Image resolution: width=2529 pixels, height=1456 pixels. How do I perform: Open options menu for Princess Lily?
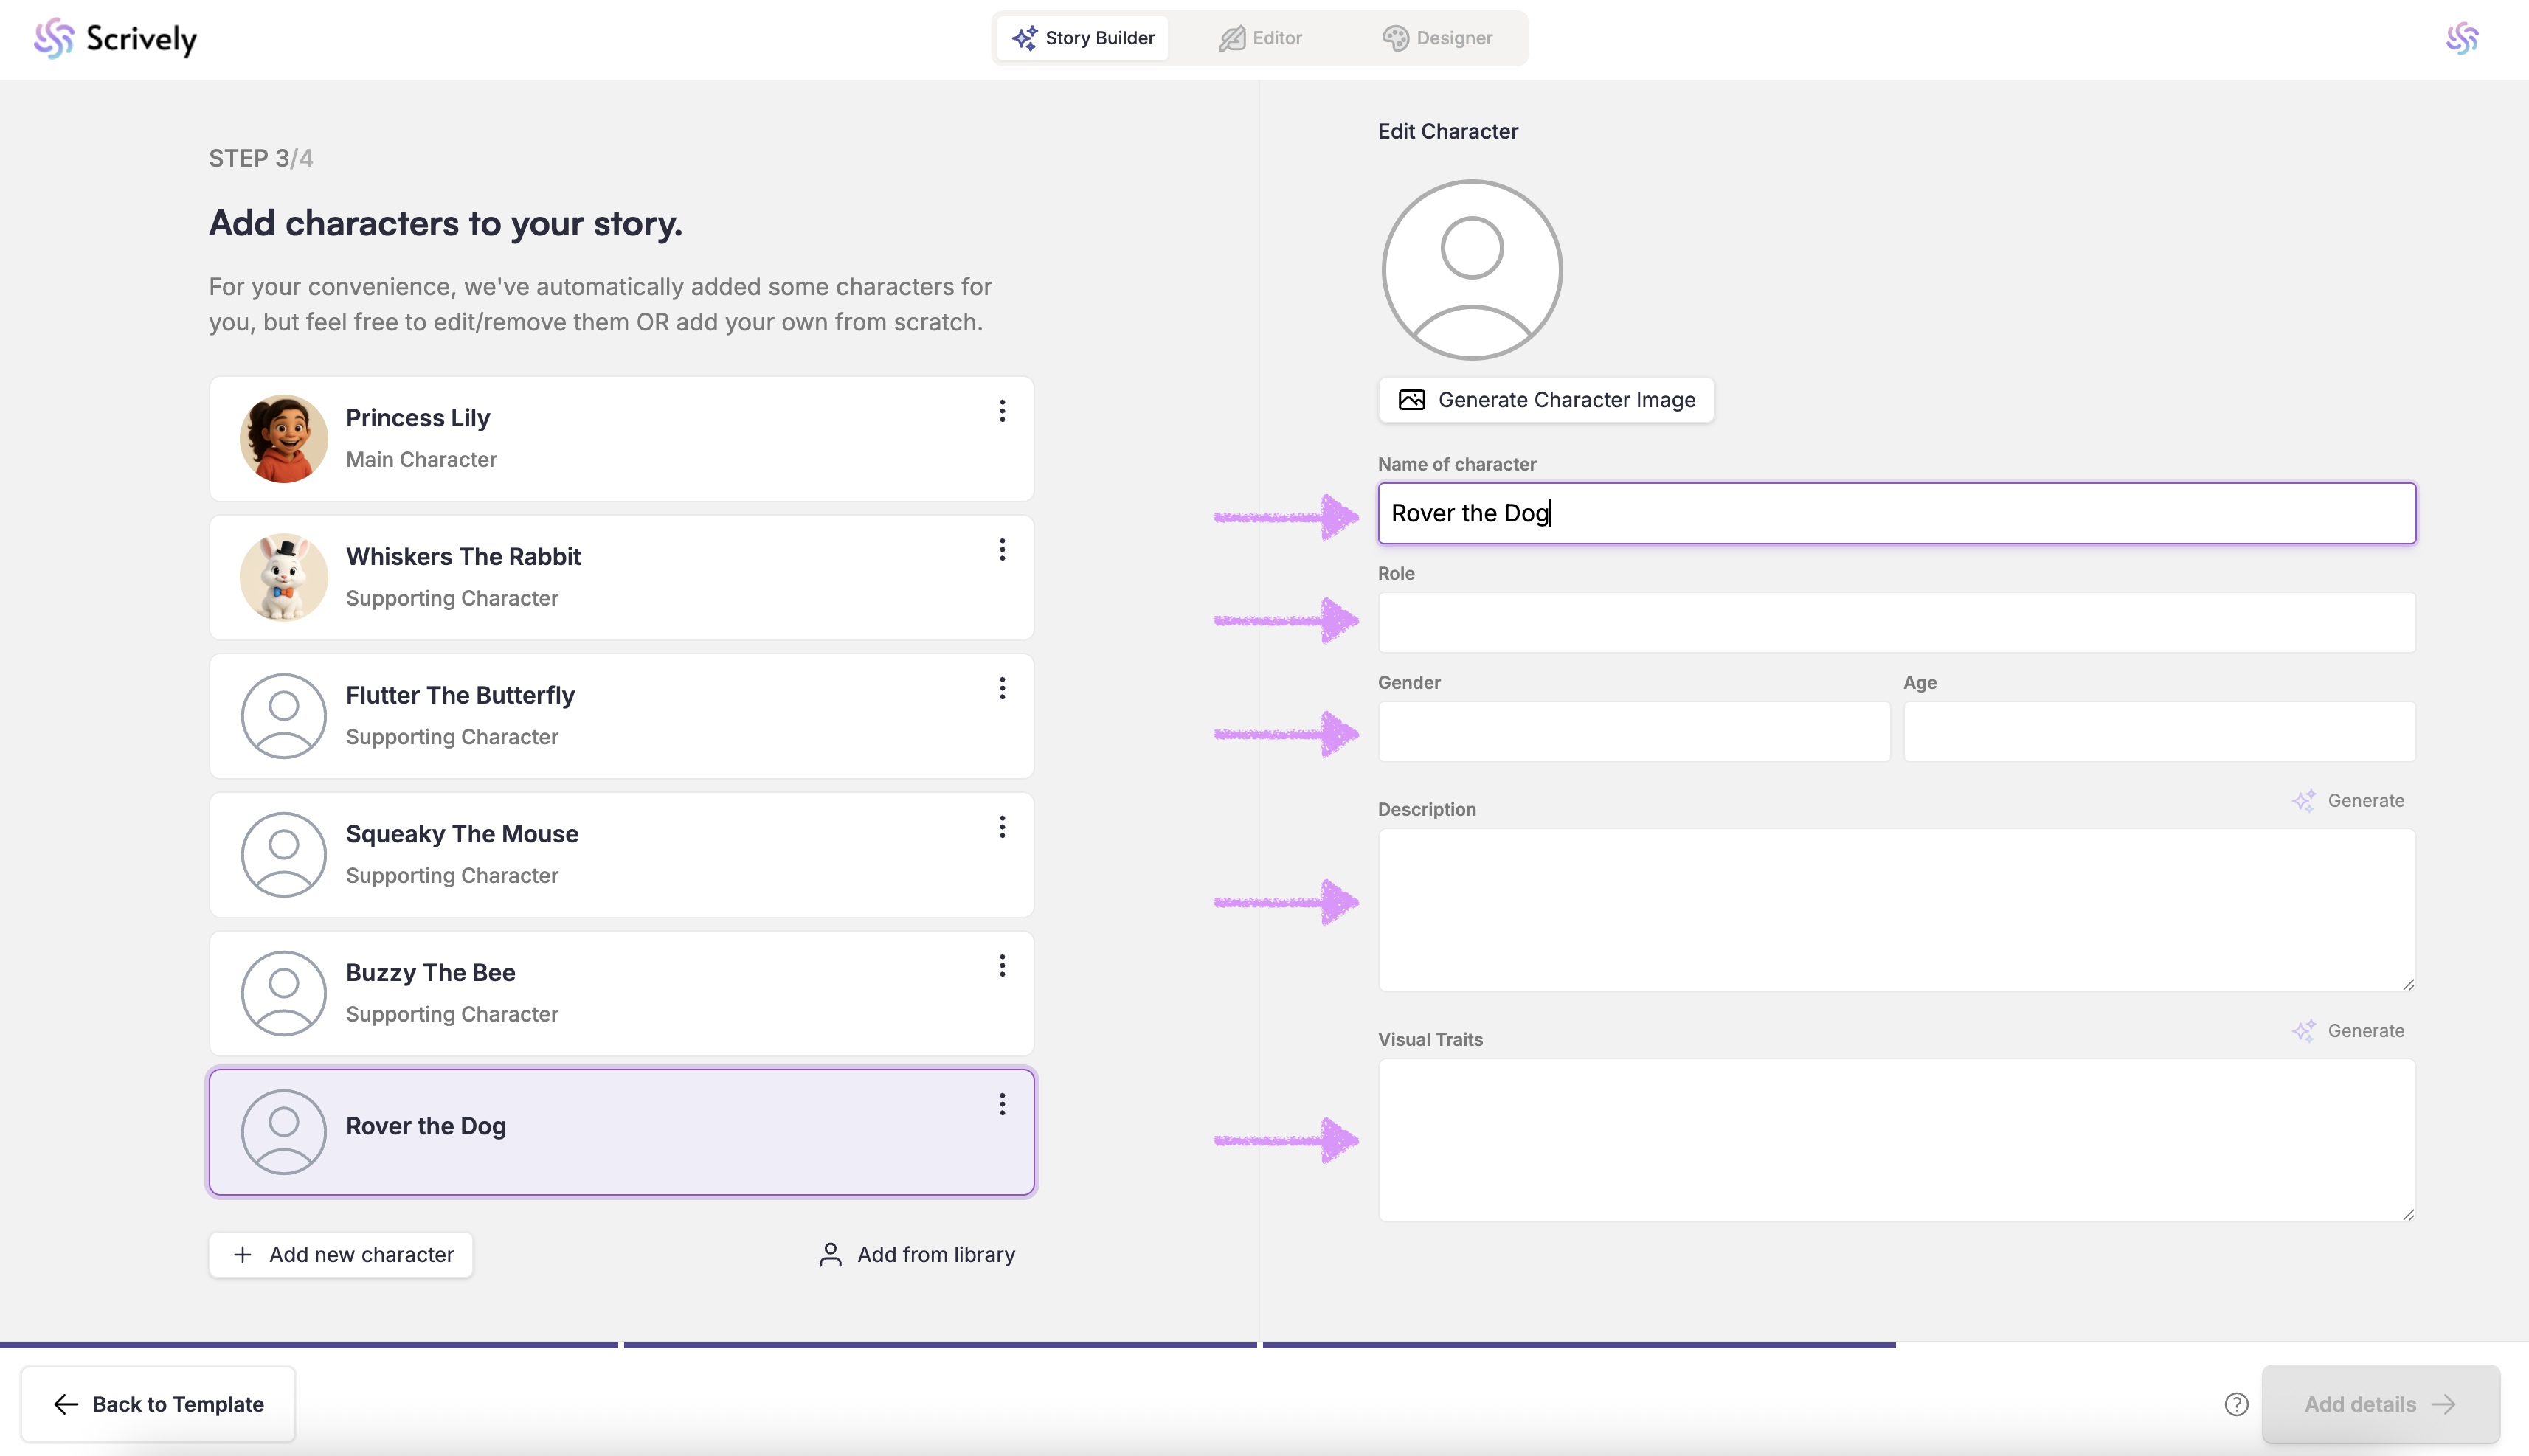click(x=1002, y=411)
